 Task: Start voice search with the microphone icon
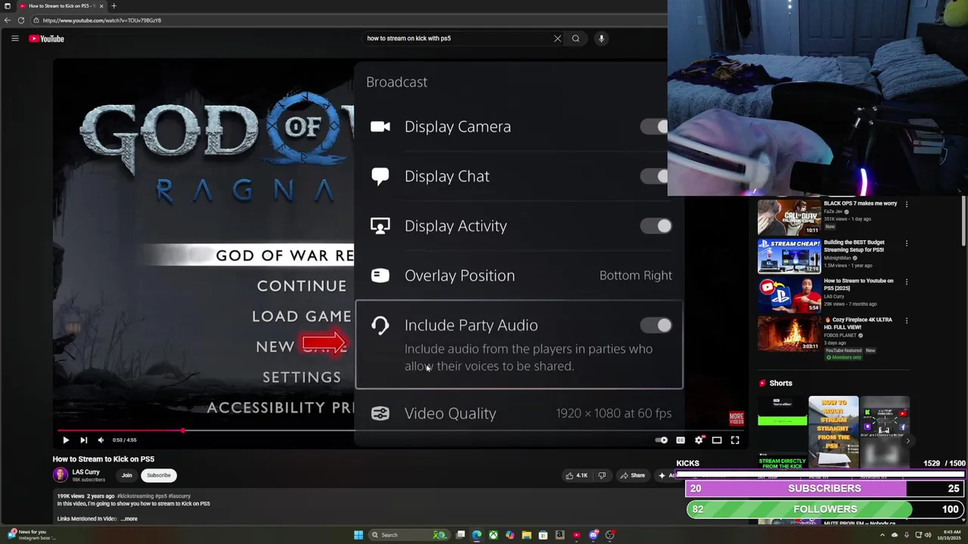[x=601, y=39]
